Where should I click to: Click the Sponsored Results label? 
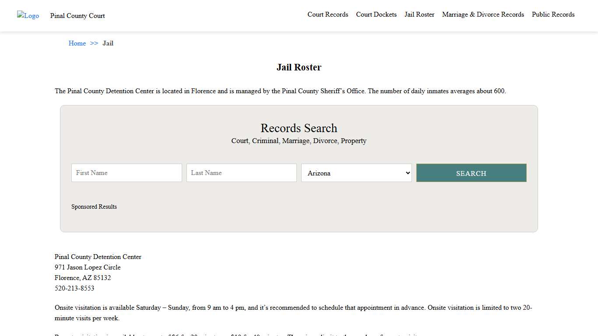coord(94,206)
